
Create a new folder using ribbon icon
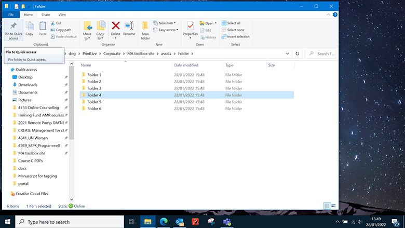pos(145,28)
